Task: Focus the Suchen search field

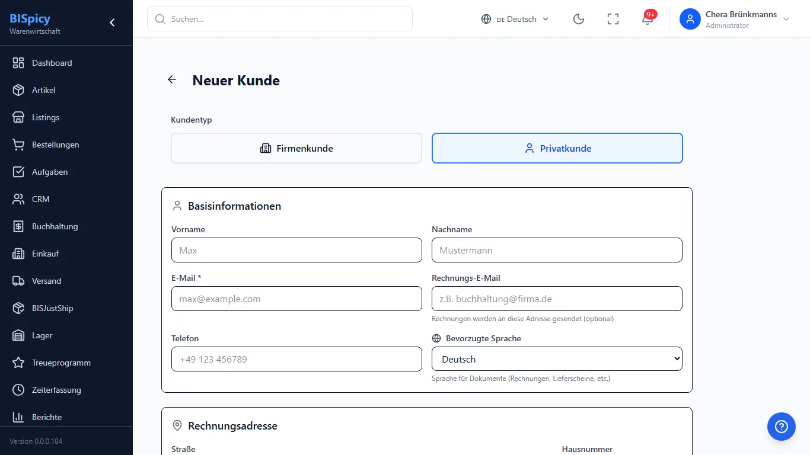Action: click(x=280, y=19)
